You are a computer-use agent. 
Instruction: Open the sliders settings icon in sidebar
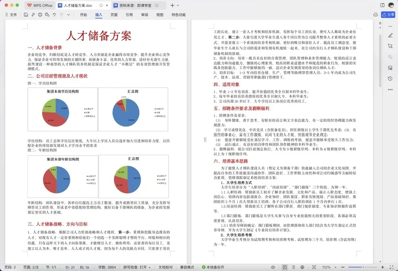coord(390,57)
